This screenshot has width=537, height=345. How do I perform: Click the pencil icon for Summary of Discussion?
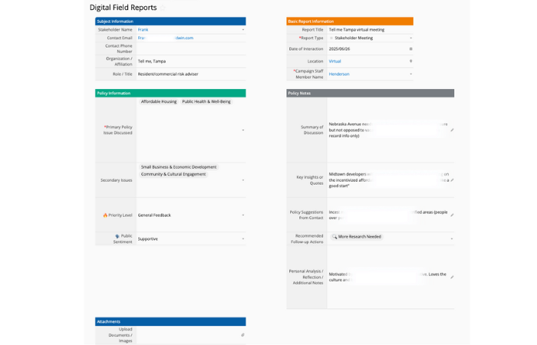click(x=452, y=130)
